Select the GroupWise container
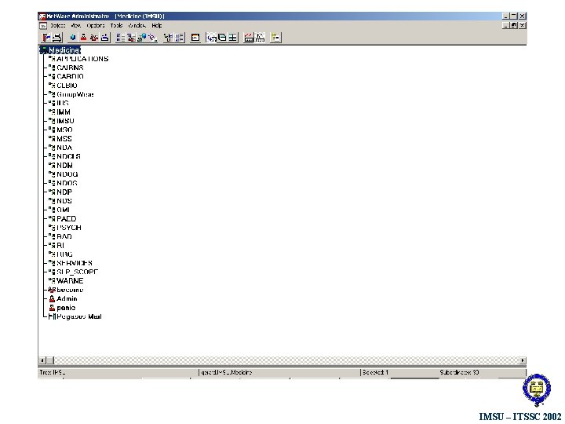This screenshot has height=424, width=565. pyautogui.click(x=75, y=94)
